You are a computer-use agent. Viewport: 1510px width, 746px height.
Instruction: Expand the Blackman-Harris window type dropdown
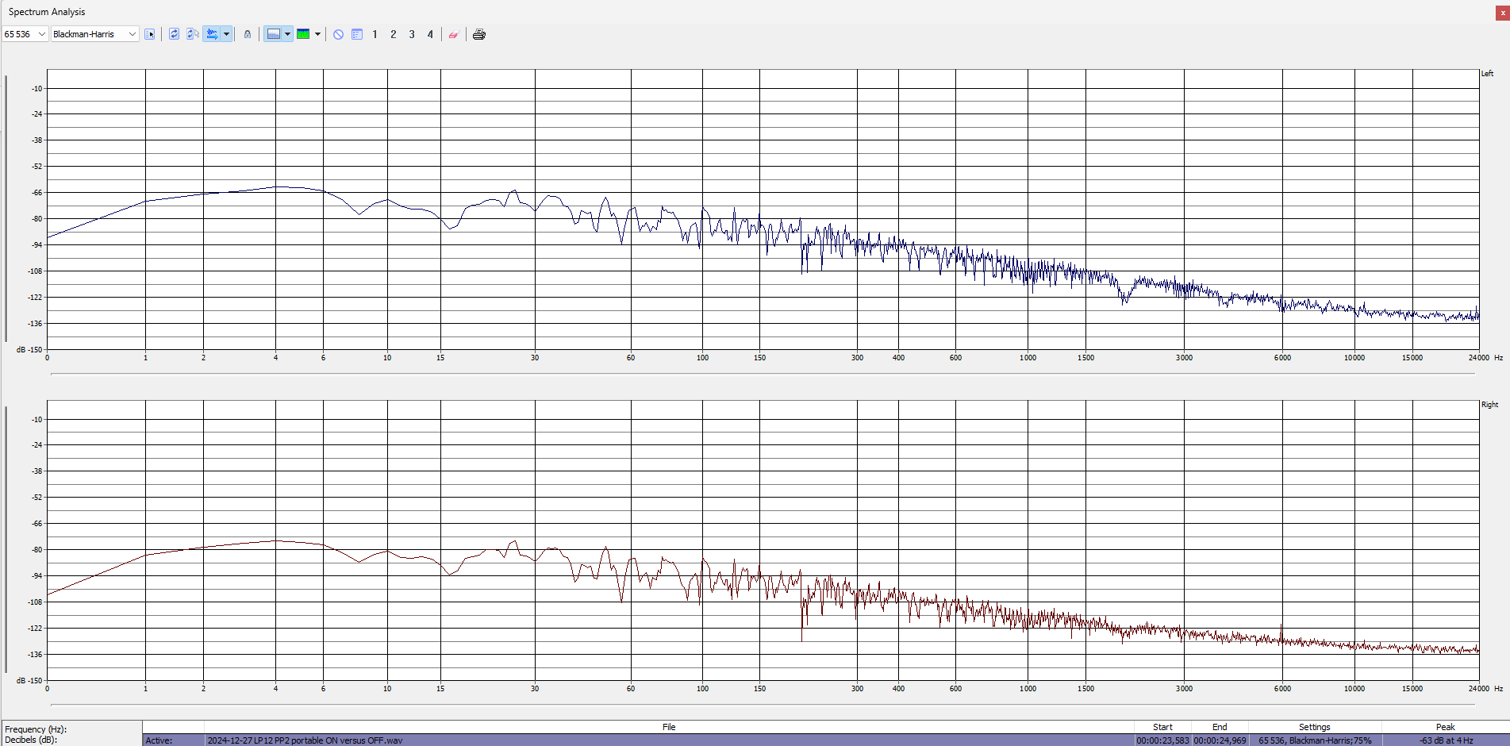pos(132,34)
